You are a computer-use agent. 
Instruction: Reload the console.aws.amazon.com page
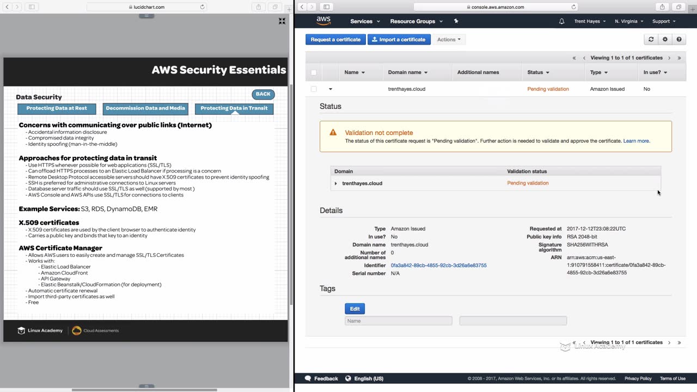[x=573, y=7]
